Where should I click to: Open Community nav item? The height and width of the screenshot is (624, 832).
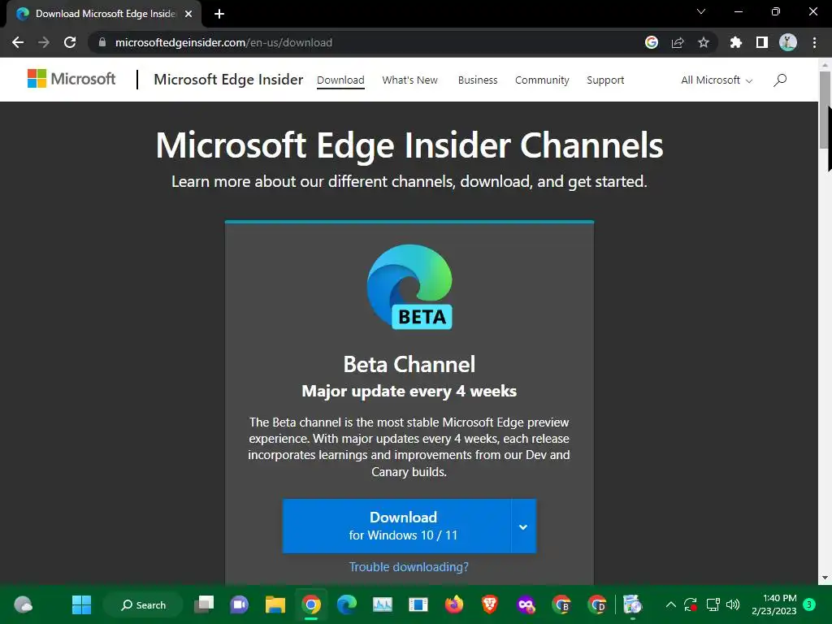click(542, 80)
